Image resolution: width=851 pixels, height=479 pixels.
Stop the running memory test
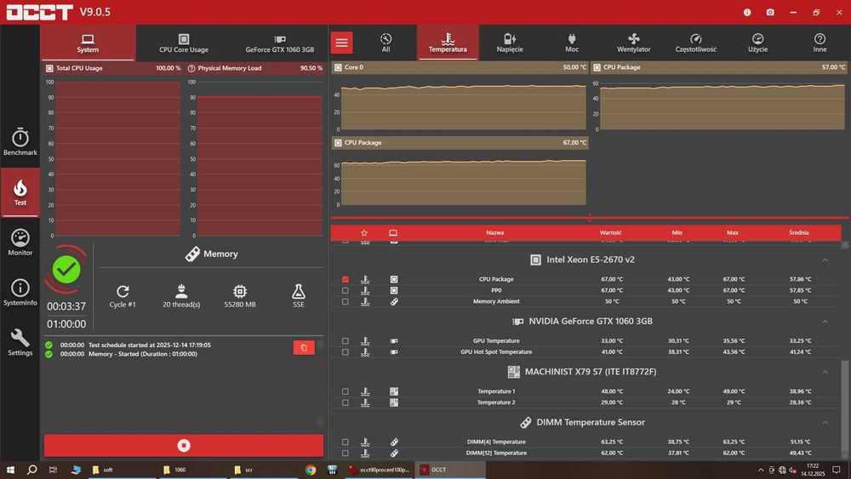[184, 445]
